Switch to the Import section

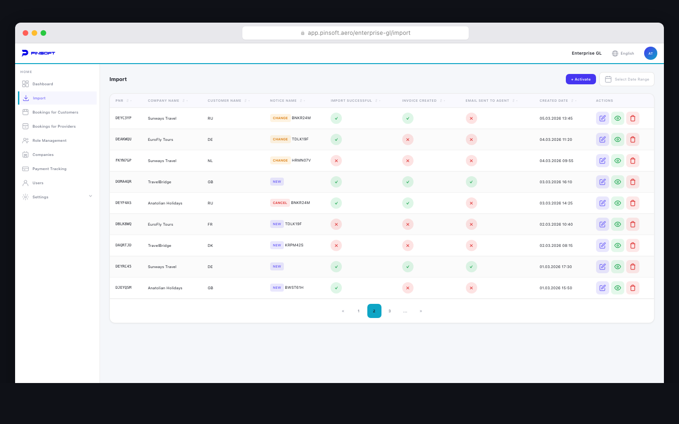pyautogui.click(x=39, y=98)
